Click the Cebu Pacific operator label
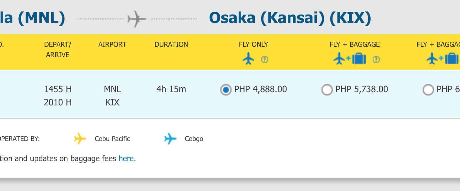460x191 pixels. (112, 139)
